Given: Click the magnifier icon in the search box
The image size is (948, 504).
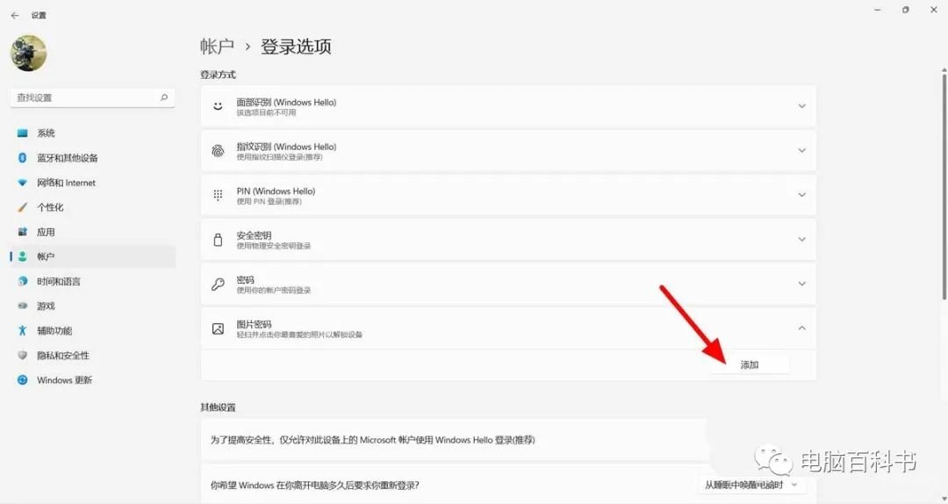Looking at the screenshot, I should click(163, 97).
